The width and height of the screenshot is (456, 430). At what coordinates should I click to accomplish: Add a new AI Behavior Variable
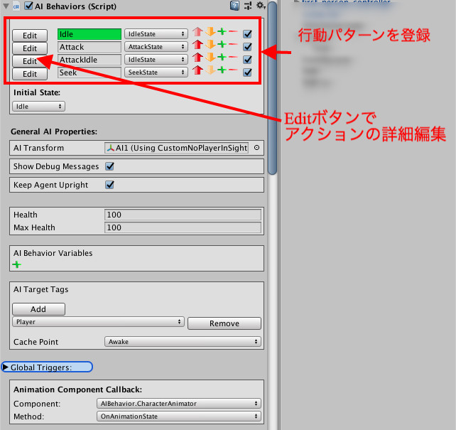(16, 264)
